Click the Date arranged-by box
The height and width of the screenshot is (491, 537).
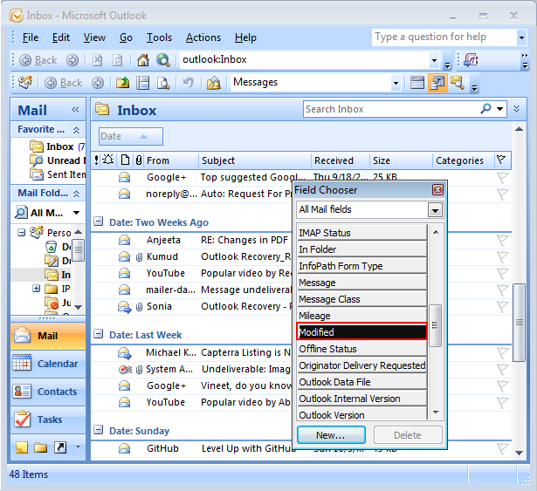click(130, 136)
